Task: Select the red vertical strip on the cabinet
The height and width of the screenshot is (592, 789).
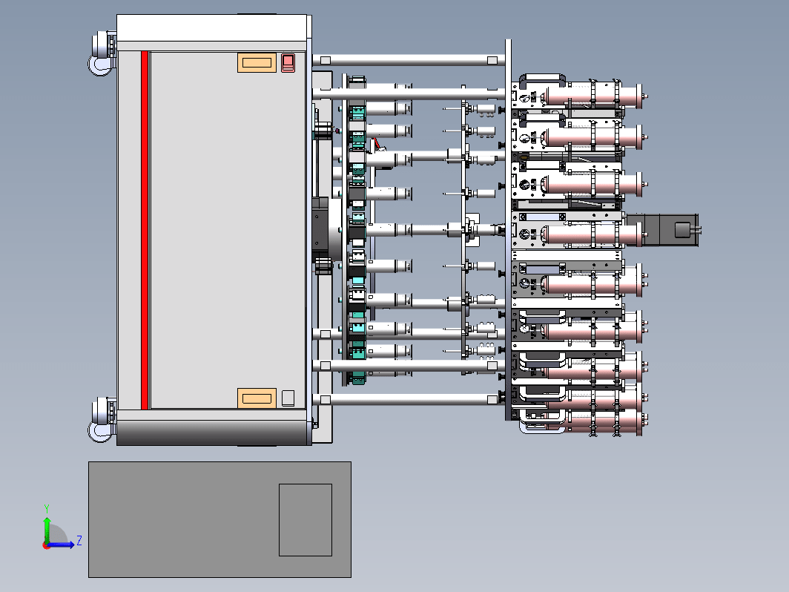Action: pyautogui.click(x=145, y=230)
